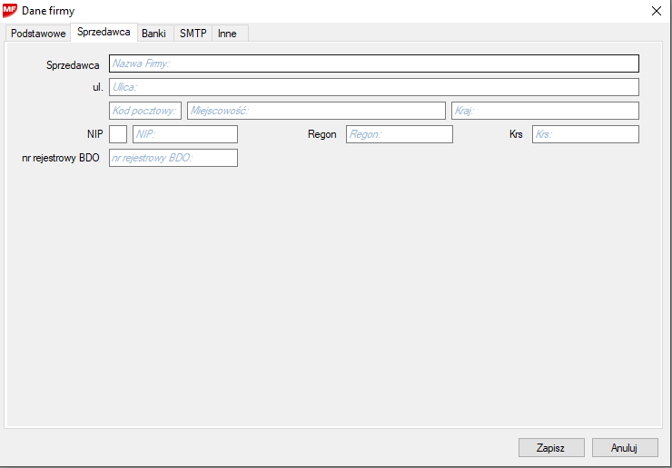Focus the Ulica street field

tap(373, 87)
